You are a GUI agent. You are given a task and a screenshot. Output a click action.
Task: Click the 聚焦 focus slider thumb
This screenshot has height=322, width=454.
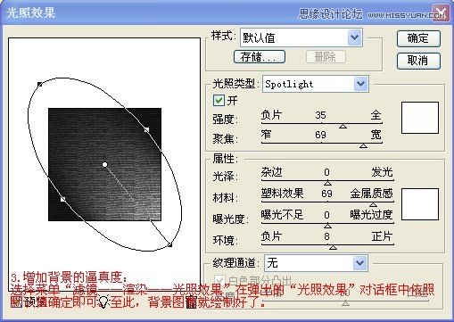pyautogui.click(x=363, y=145)
